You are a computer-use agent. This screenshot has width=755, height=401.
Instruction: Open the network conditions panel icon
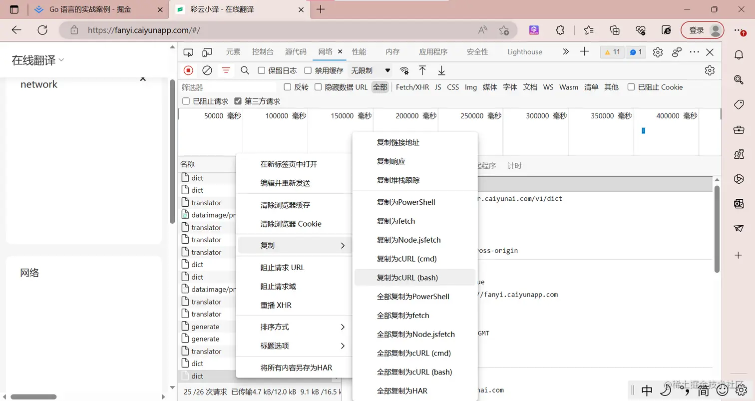click(404, 70)
